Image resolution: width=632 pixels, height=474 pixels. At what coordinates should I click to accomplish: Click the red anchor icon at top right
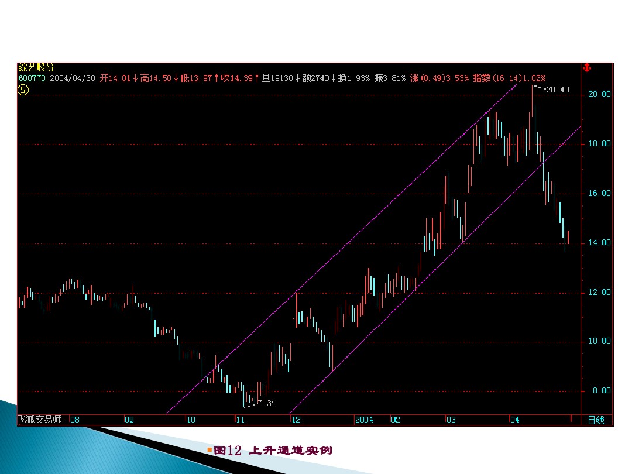[x=587, y=68]
